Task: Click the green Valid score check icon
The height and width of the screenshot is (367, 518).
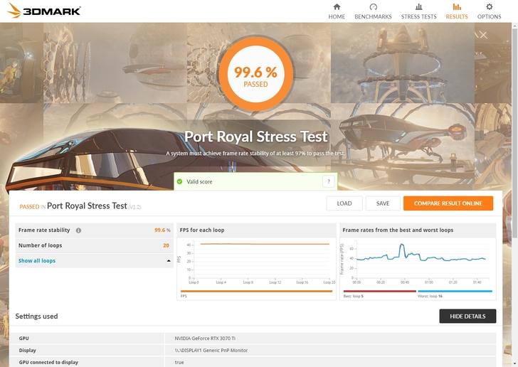Action: point(180,181)
